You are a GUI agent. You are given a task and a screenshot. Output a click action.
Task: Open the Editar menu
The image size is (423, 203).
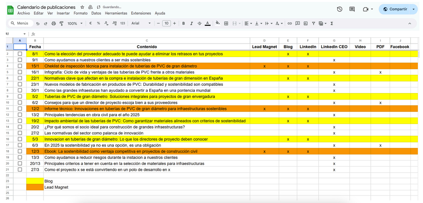pyautogui.click(x=39, y=13)
